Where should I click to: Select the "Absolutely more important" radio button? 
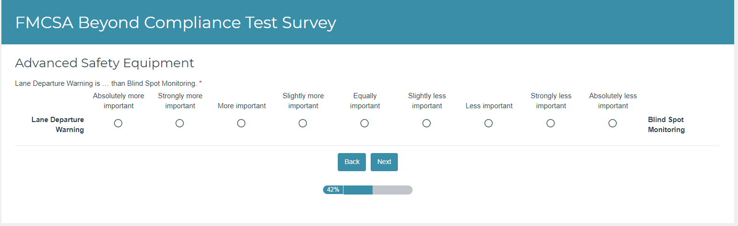118,123
